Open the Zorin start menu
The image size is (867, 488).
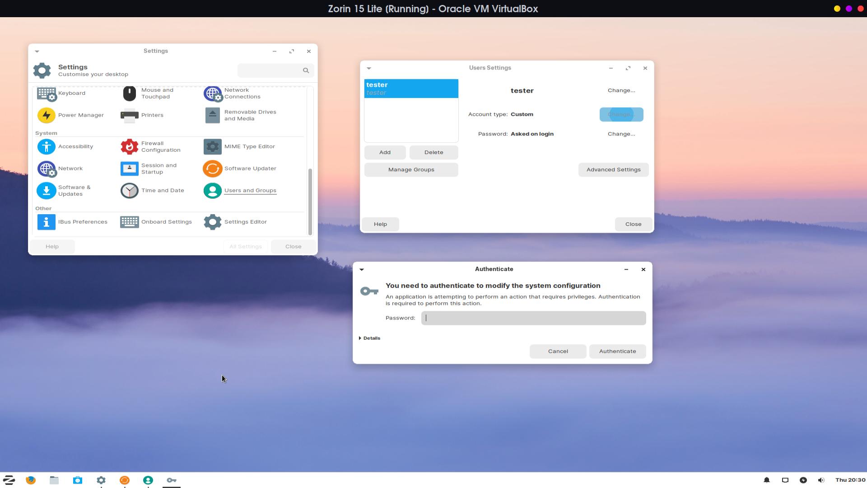[x=9, y=480]
